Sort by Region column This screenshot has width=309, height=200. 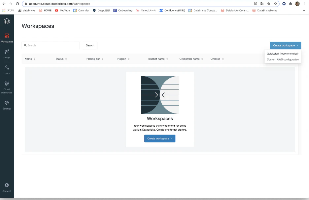coord(123,59)
